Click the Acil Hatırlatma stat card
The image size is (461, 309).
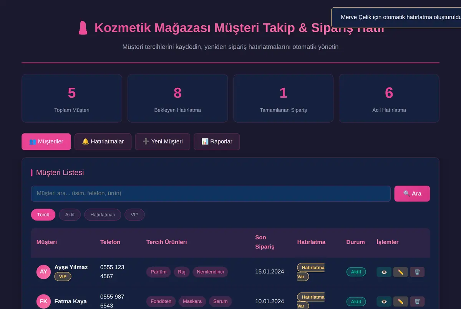389,98
